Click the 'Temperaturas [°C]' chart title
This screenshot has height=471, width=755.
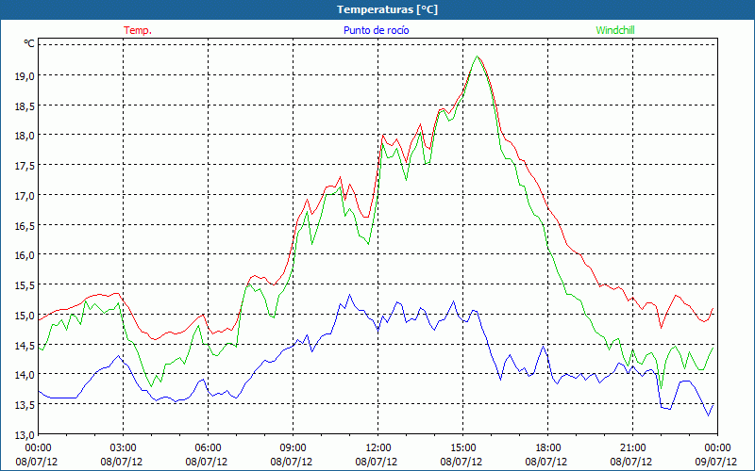387,9
